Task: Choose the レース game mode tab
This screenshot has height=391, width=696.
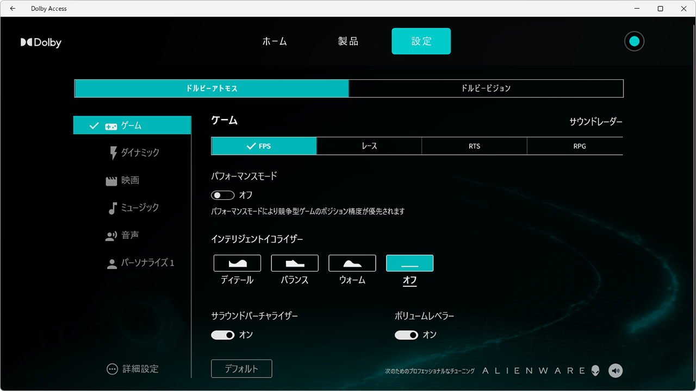Action: coord(369,146)
